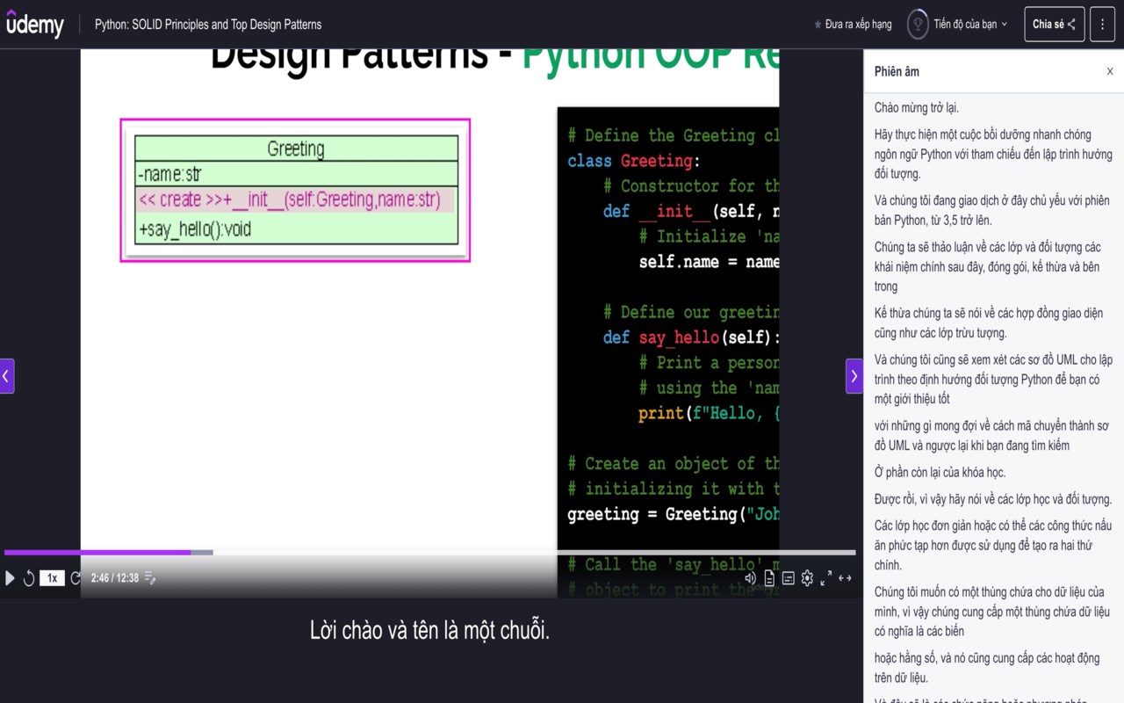Open the Tiến độ của bạn dropdown
1124x703 pixels.
tap(970, 25)
